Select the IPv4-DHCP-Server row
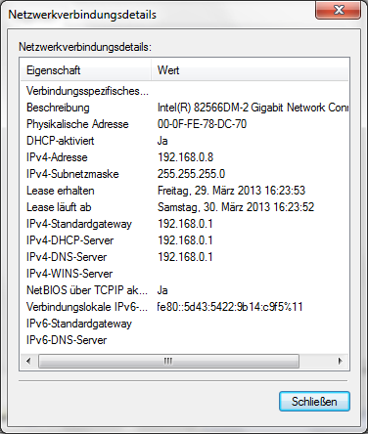 (x=185, y=240)
